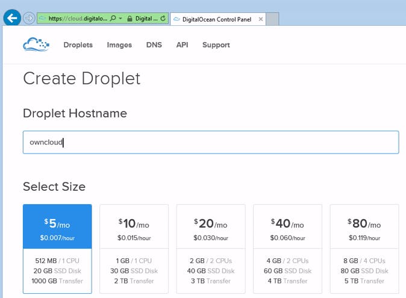
Task: Click the Droplet Hostname input field
Action: pyautogui.click(x=211, y=142)
